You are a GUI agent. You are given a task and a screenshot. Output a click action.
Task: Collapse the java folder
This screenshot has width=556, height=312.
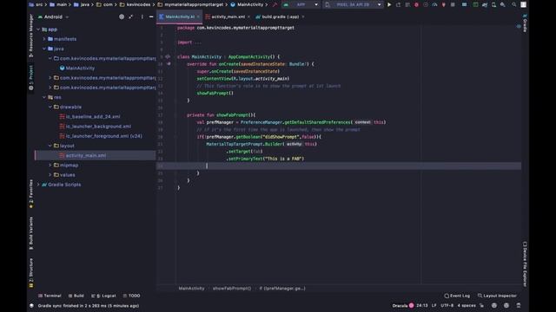click(x=44, y=49)
